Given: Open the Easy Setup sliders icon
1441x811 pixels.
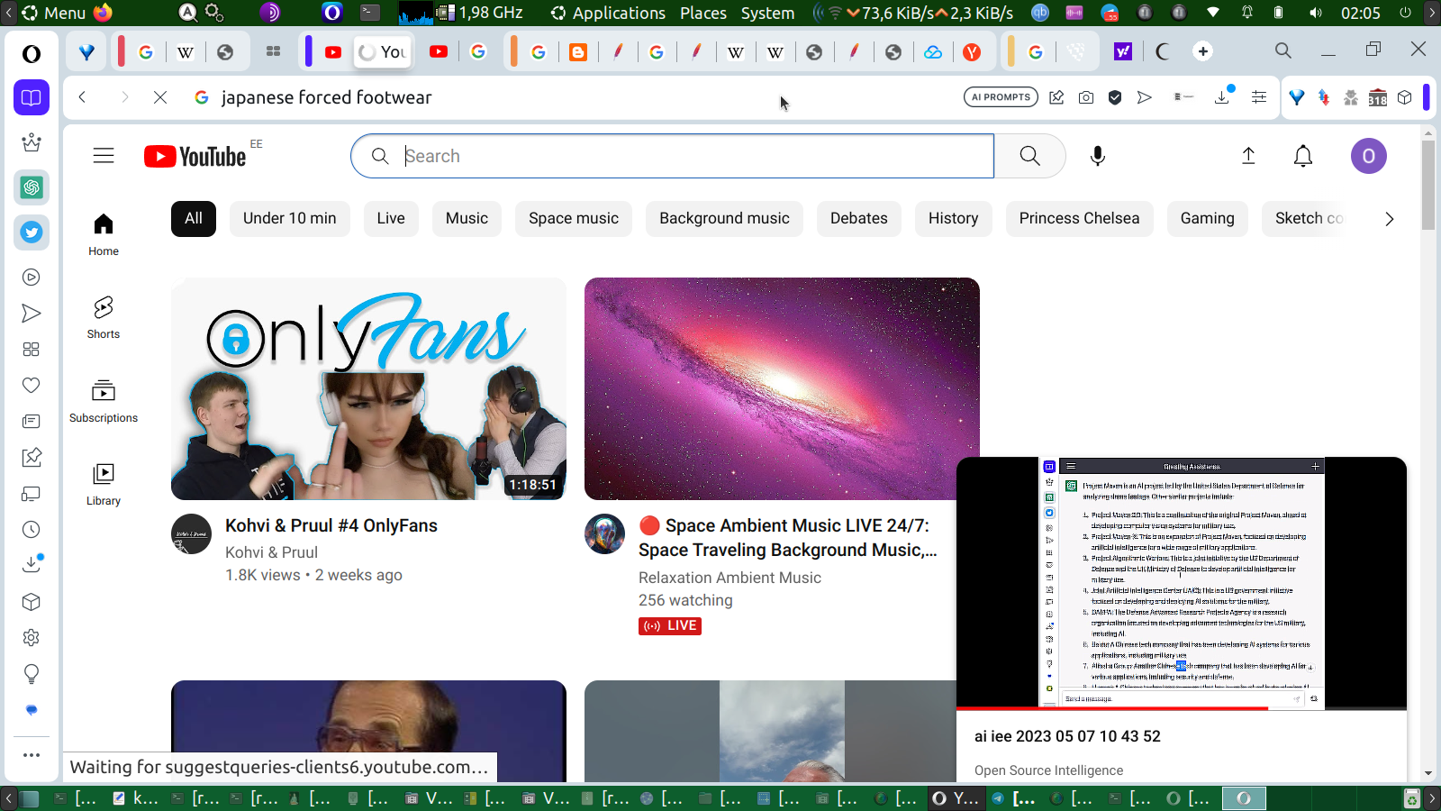Looking at the screenshot, I should (x=1259, y=97).
